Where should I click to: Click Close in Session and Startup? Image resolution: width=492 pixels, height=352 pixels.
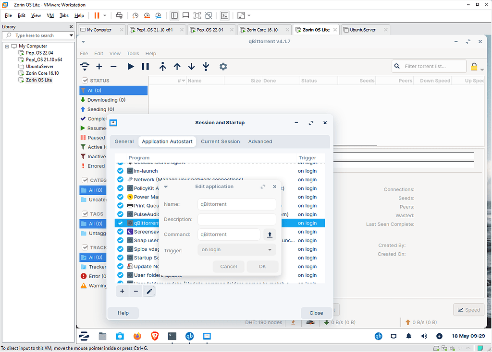click(316, 313)
